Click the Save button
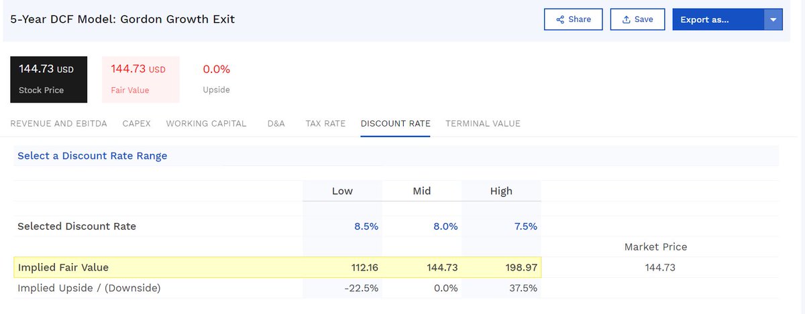Screen dimensions: 805x314 point(637,19)
